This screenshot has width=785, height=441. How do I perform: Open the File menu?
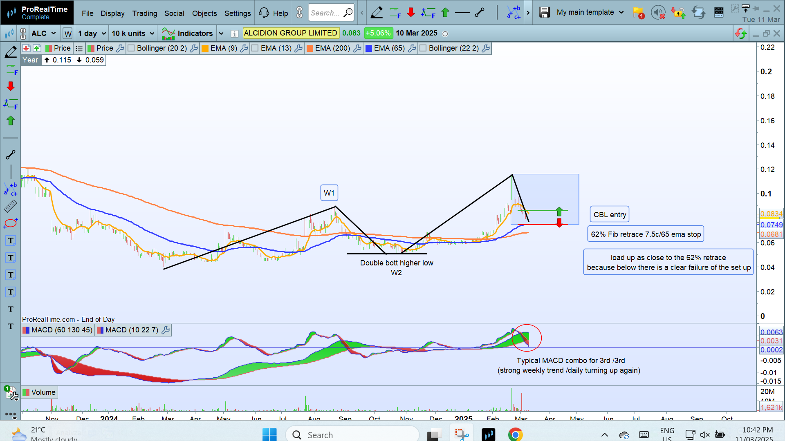coord(87,13)
